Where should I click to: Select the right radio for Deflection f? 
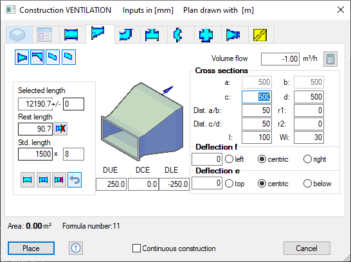pyautogui.click(x=307, y=159)
